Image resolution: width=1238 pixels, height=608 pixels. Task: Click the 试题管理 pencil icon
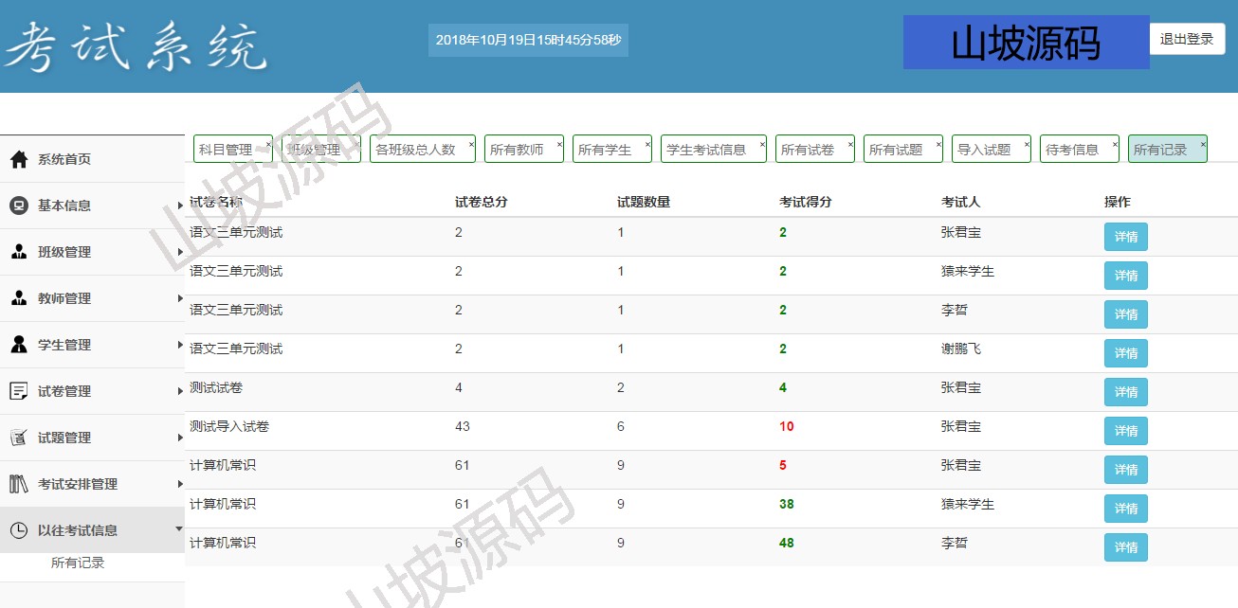tap(18, 438)
